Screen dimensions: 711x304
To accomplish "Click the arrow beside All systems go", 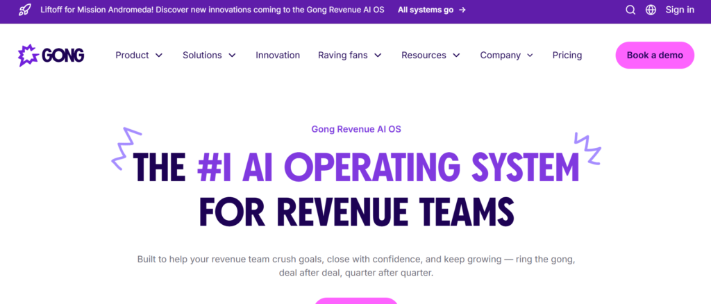I will [x=462, y=10].
